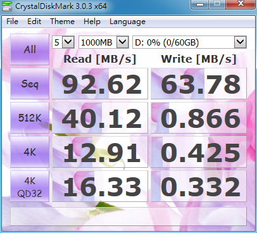Open the Help menu
257x233 pixels.
pyautogui.click(x=92, y=22)
